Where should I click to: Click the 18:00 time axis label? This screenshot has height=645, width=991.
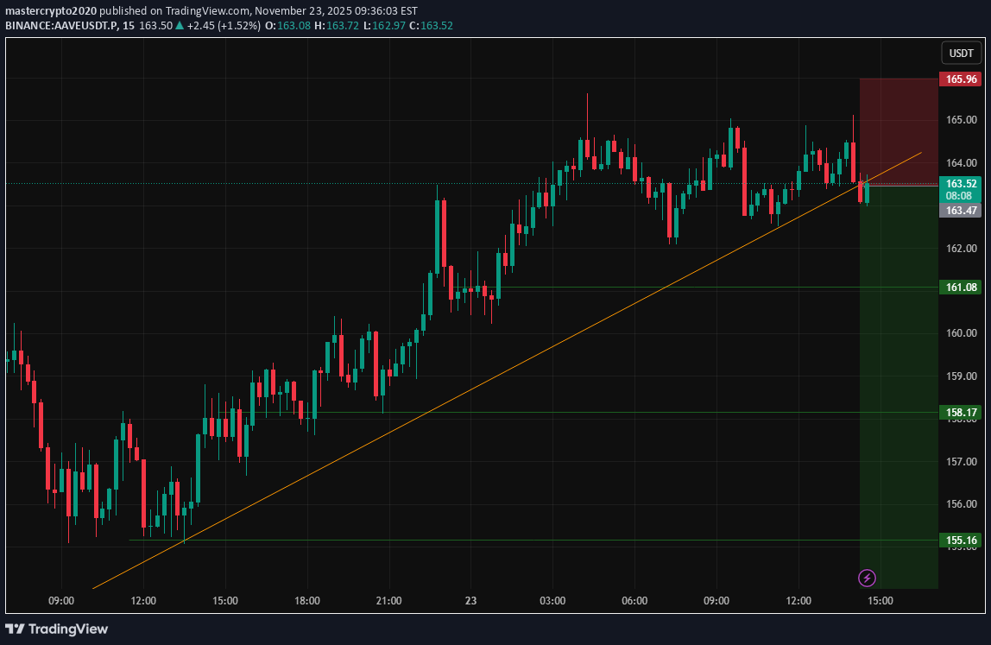(x=306, y=601)
